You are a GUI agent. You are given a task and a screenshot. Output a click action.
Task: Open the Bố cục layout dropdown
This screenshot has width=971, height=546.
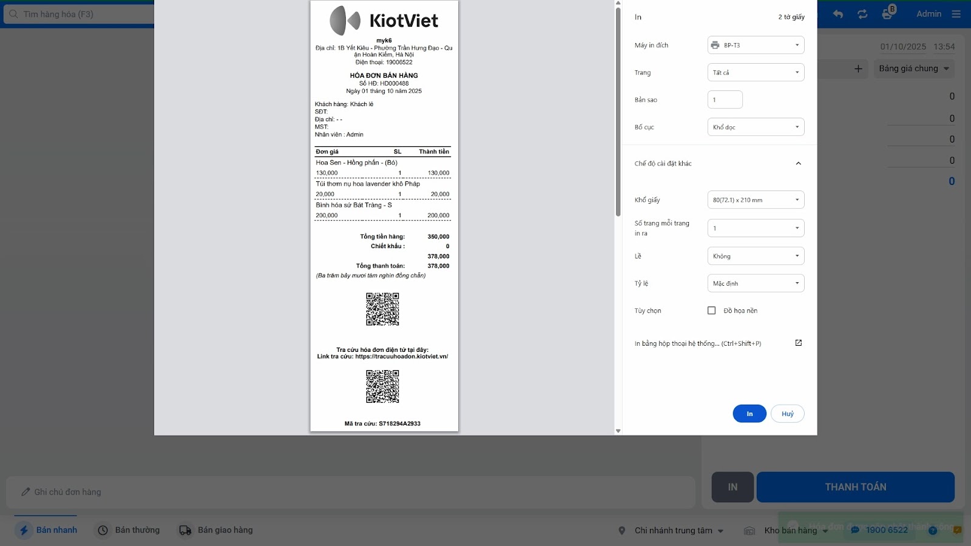(756, 127)
